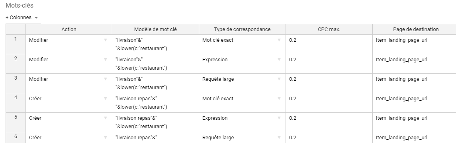Click the Type de correspondance column header
Image resolution: width=456 pixels, height=150 pixels.
pyautogui.click(x=242, y=29)
